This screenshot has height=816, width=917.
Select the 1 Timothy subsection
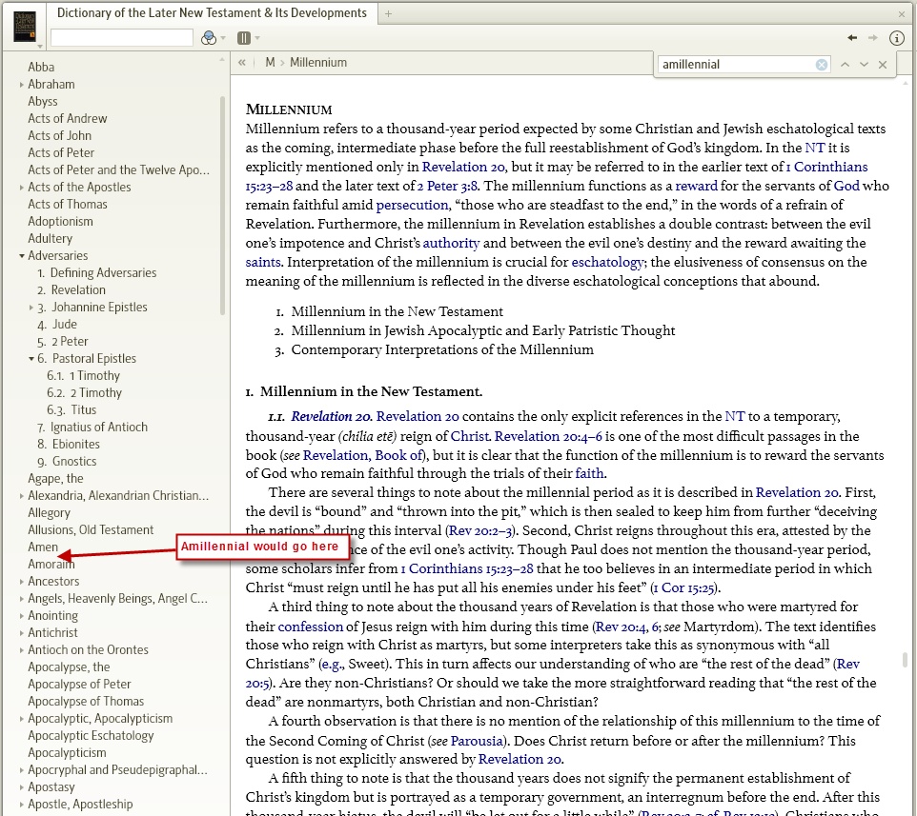click(x=83, y=375)
